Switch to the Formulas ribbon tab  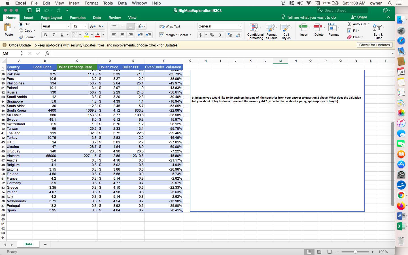pos(77,18)
